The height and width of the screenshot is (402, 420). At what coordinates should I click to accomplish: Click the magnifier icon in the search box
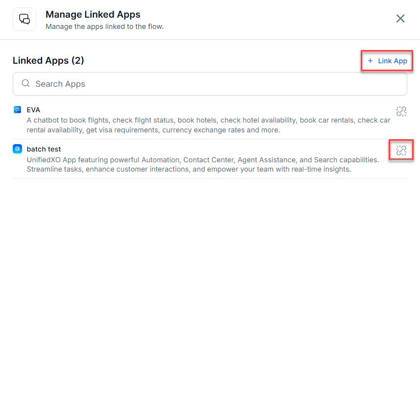point(26,84)
